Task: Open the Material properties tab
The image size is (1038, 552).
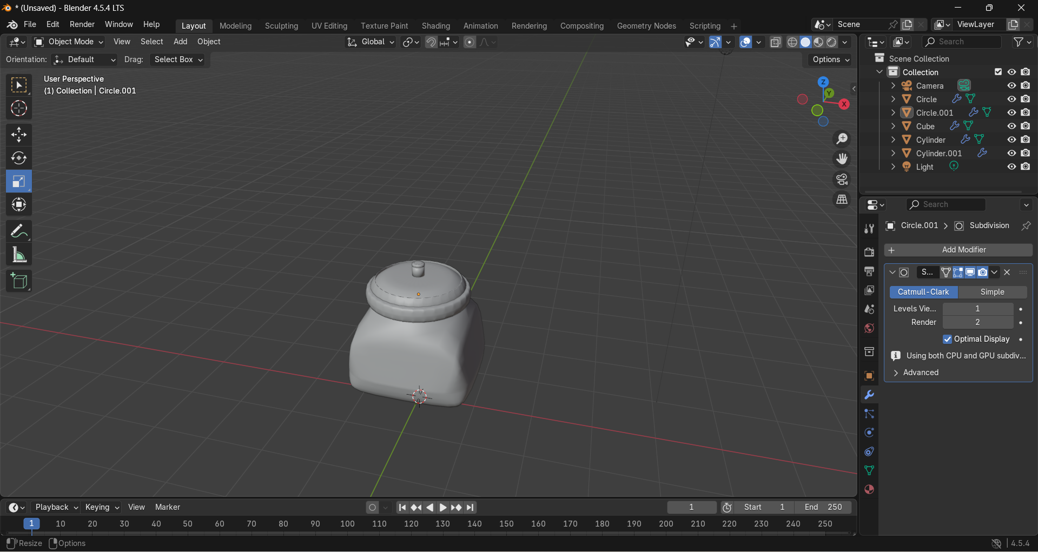Action: (869, 489)
